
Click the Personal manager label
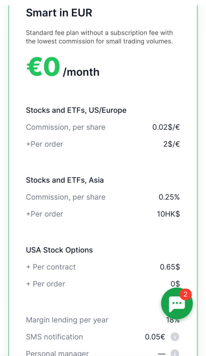[x=57, y=353]
